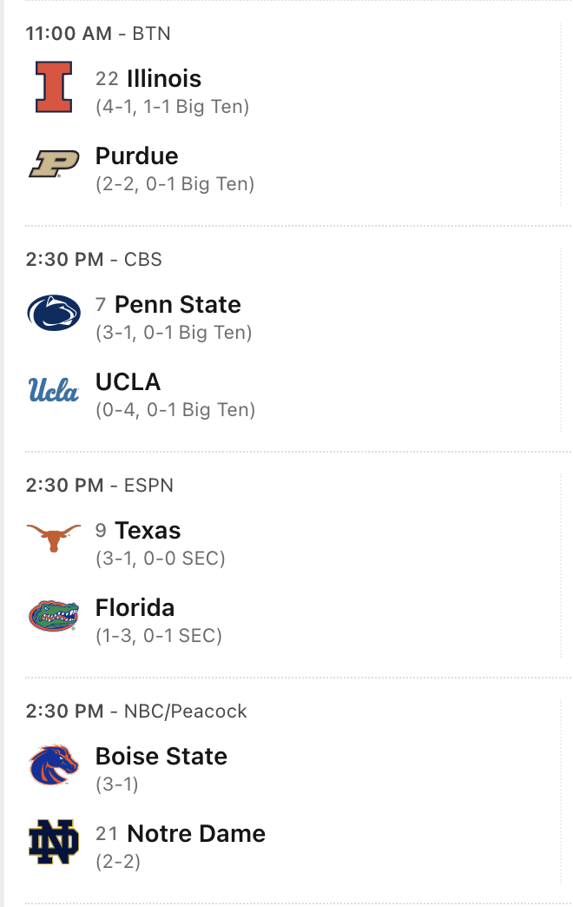573x907 pixels.
Task: Click the Boise State Broncos logo
Action: tap(54, 765)
